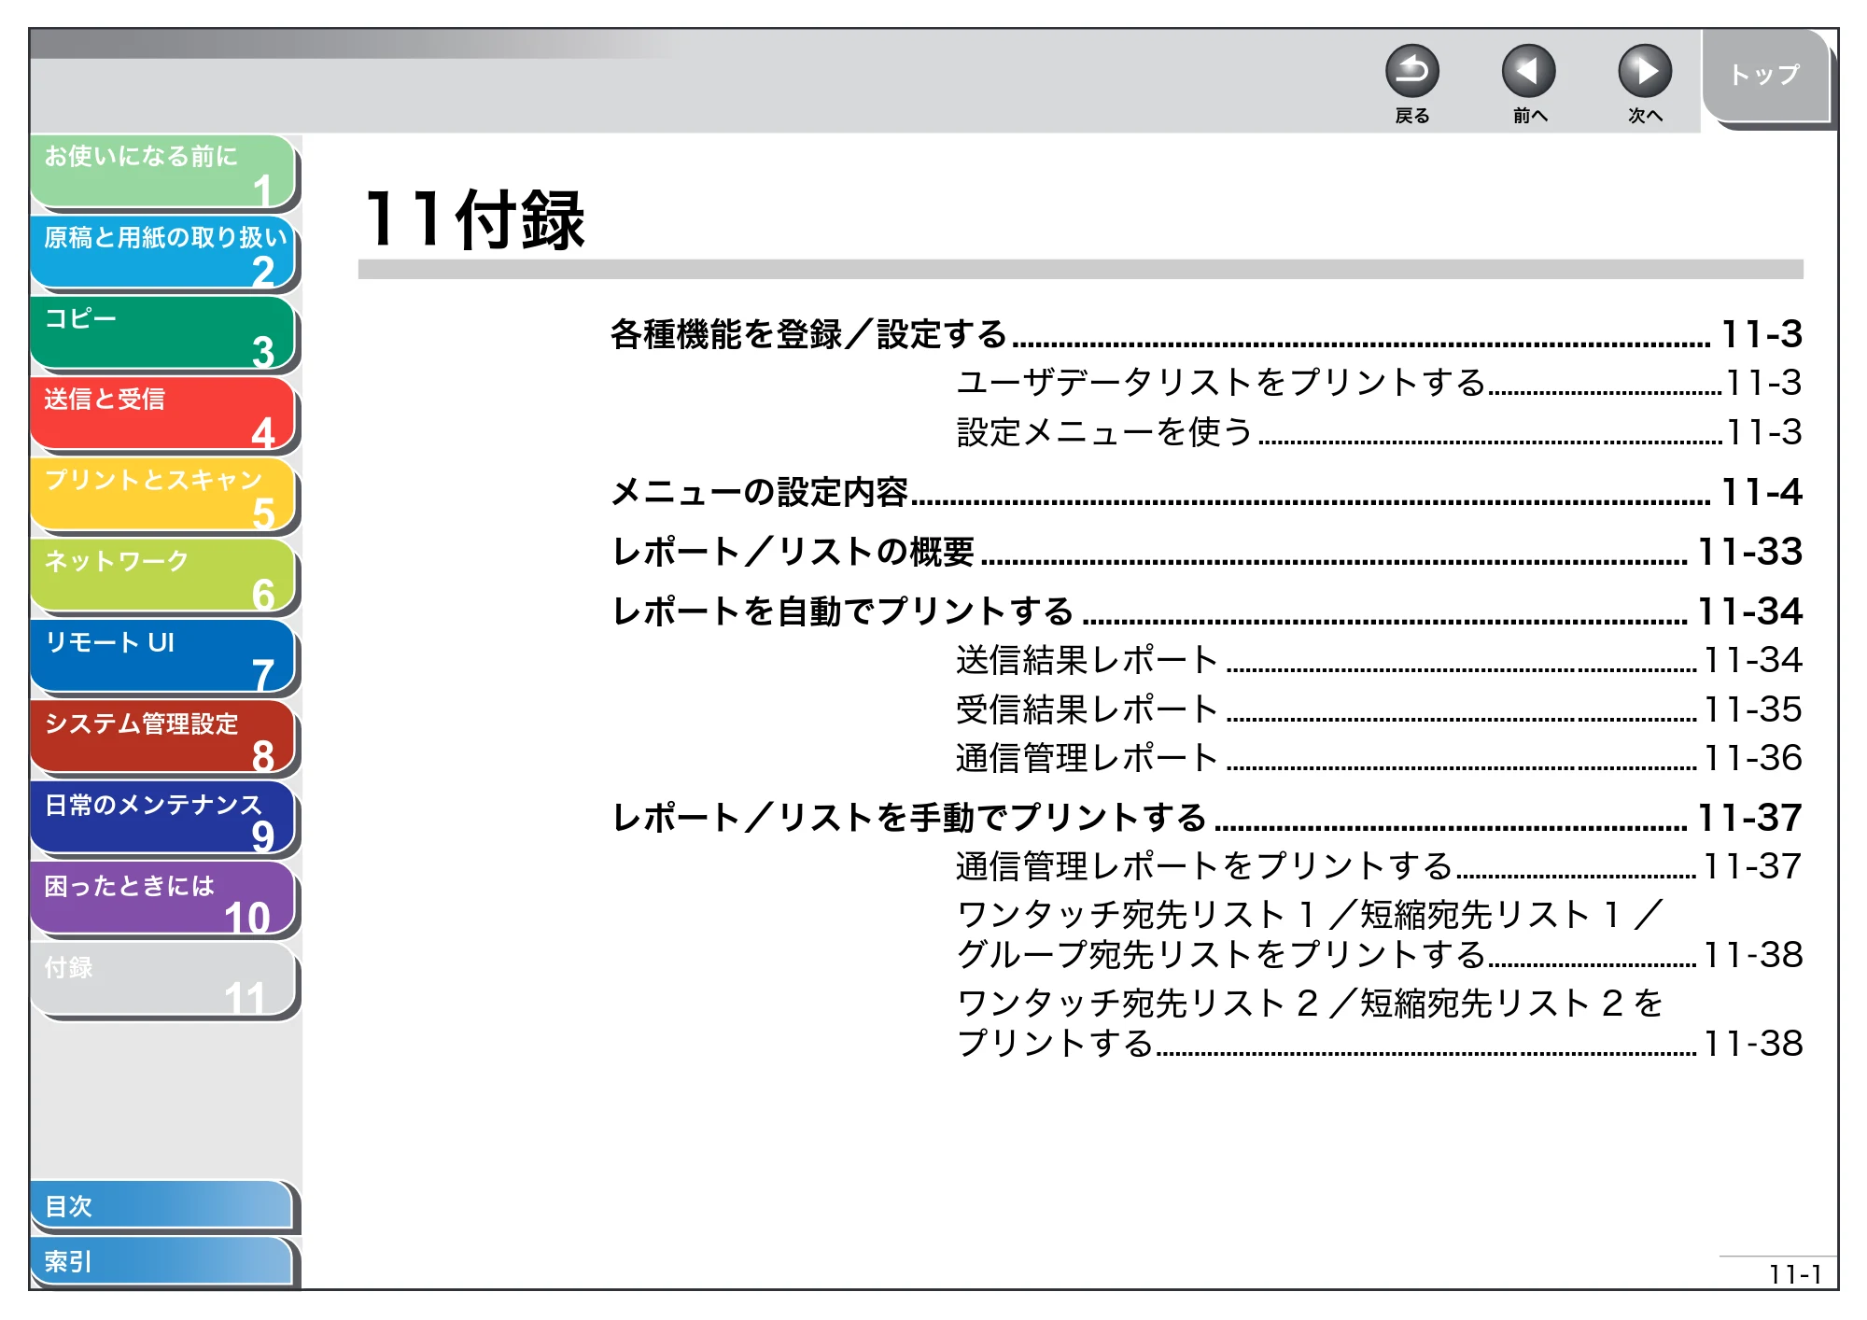
Task: Select chapter 3 コピー tab
Action: (x=163, y=333)
